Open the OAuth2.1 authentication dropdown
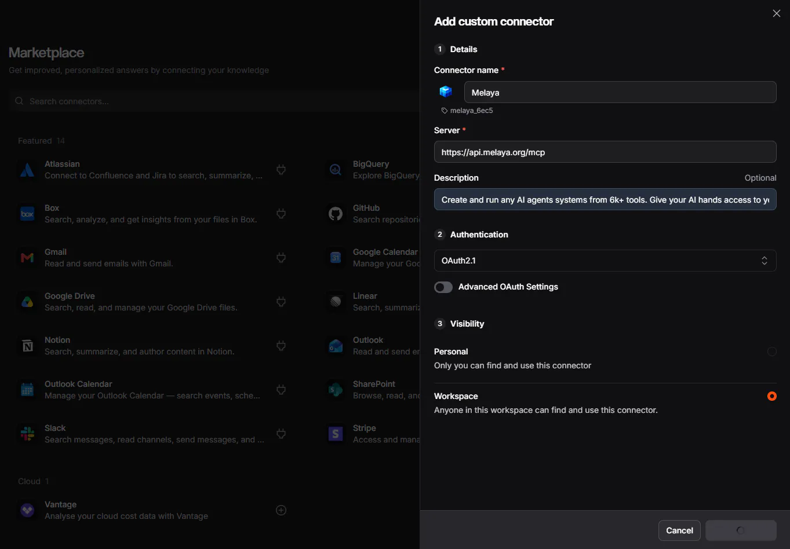The image size is (790, 549). 605,261
